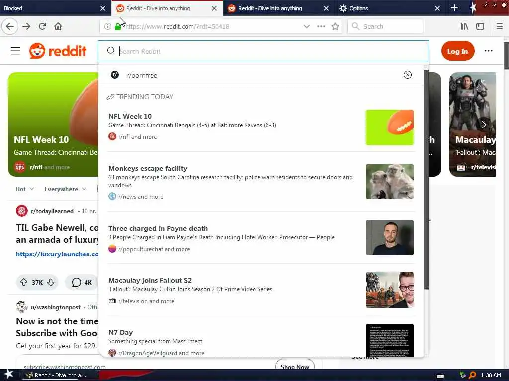Open Reddit's three-dot options menu

489,51
